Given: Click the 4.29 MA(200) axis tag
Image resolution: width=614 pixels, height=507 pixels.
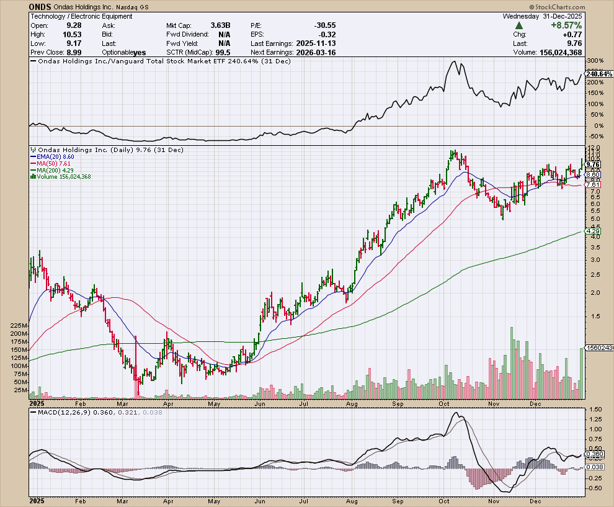Looking at the screenshot, I should point(594,231).
